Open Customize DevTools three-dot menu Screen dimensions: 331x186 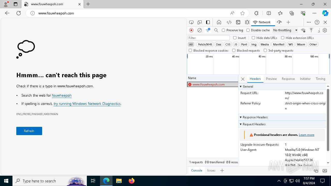309,22
